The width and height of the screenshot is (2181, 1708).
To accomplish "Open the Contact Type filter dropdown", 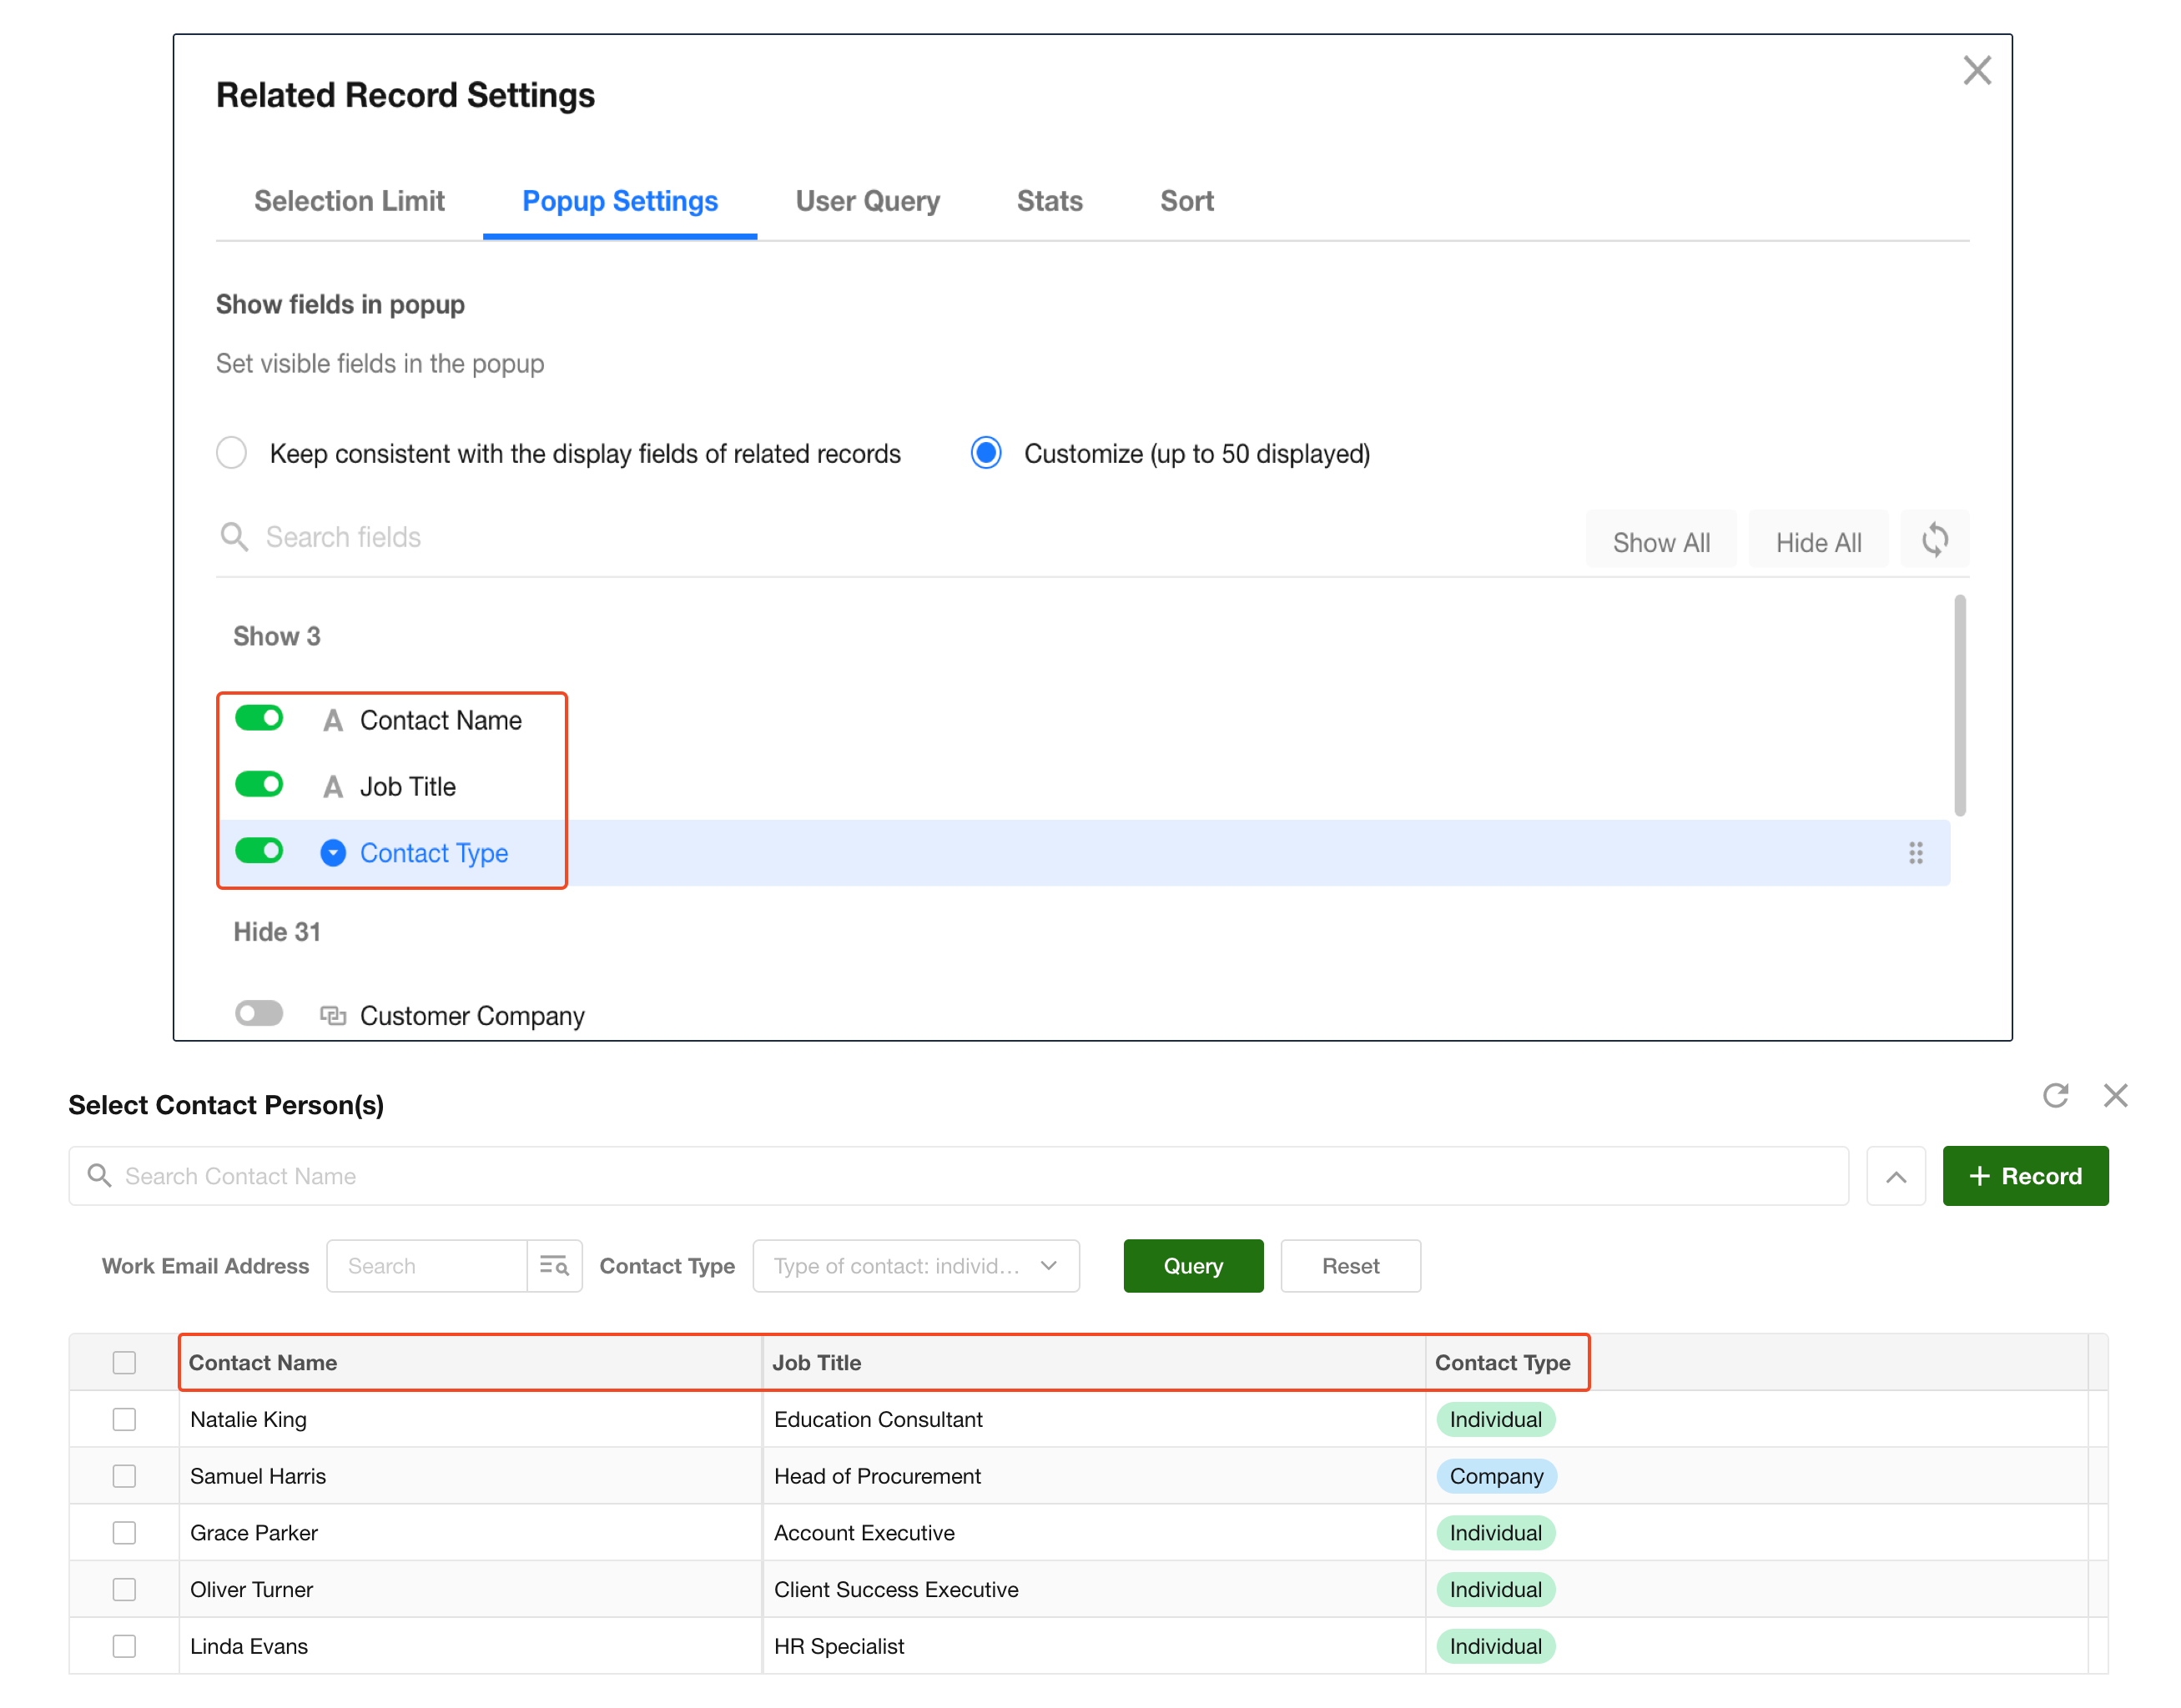I will coord(914,1266).
